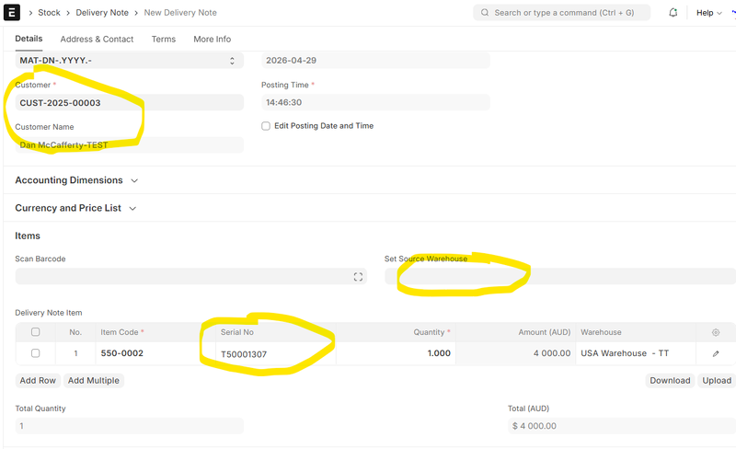This screenshot has height=449, width=736.
Task: Click the search magnifier icon
Action: tap(485, 13)
